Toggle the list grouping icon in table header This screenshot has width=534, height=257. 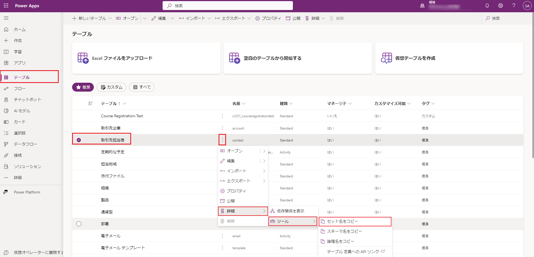click(90, 104)
